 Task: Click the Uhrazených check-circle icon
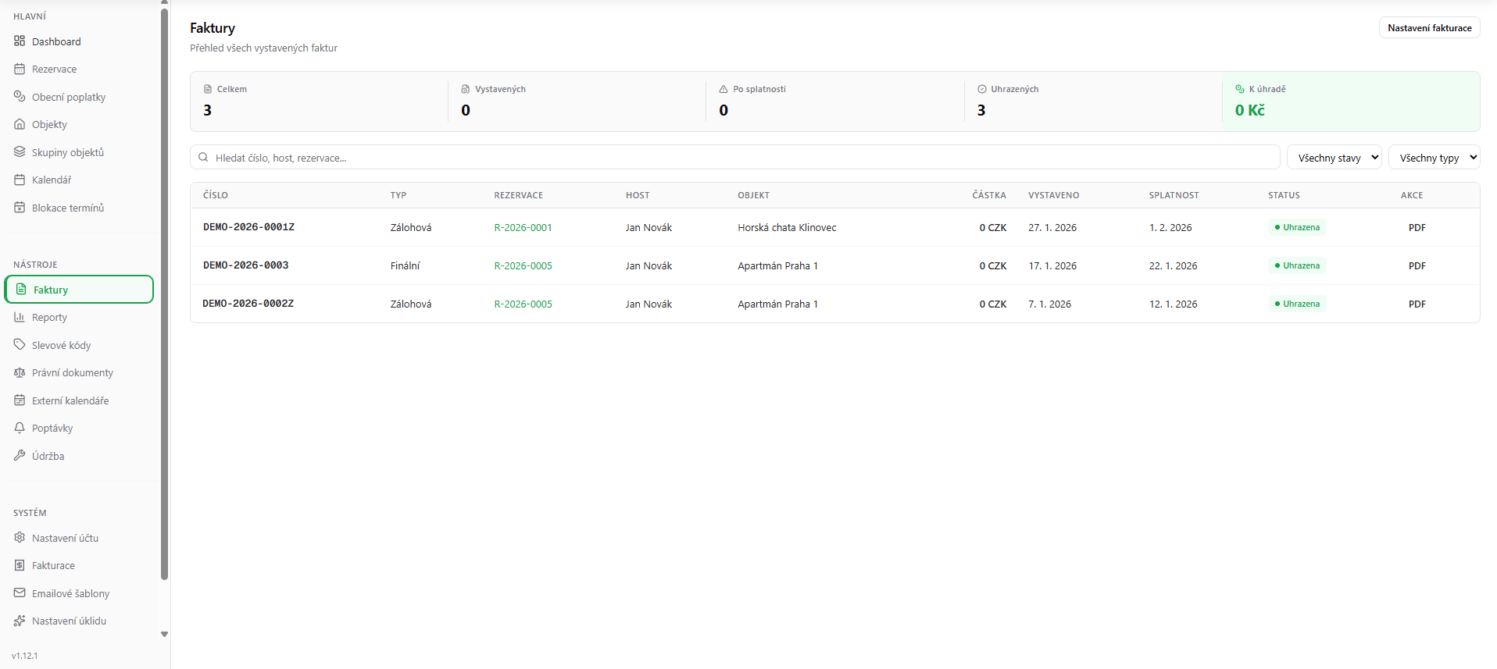pos(982,89)
